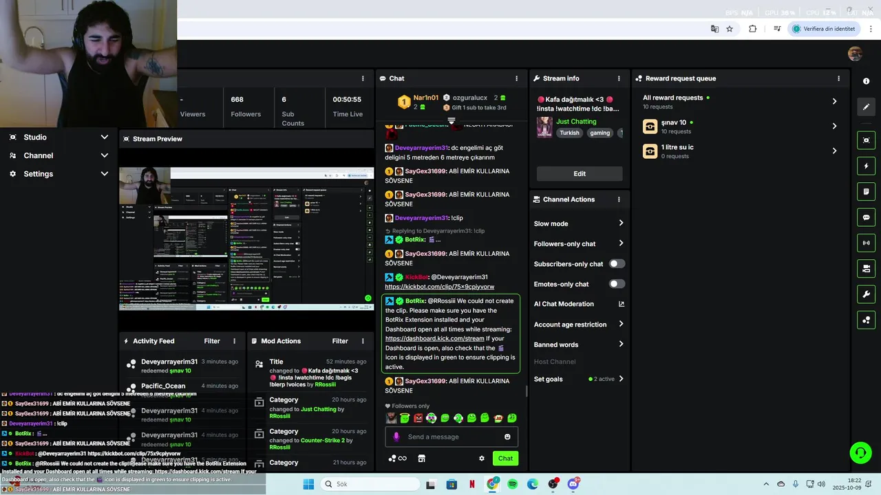
Task: Open chat settings gear icon
Action: coord(482,459)
